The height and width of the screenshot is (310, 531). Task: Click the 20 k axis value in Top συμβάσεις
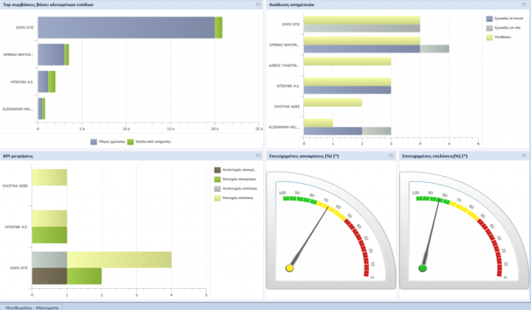[x=215, y=129]
